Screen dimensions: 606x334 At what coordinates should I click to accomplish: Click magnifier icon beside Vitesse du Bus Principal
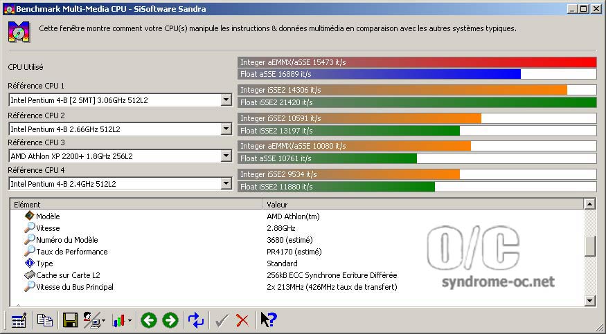pos(29,286)
